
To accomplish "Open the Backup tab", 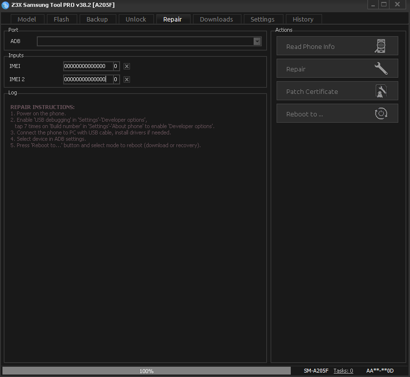I will pos(97,20).
